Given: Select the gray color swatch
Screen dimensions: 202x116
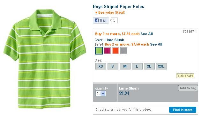Looking at the screenshot, I should tap(124, 51).
